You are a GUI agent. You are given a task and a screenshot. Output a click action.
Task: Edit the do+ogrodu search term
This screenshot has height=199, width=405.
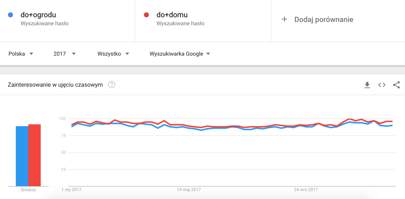[38, 15]
